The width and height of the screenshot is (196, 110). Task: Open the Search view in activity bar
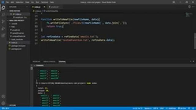click(3, 15)
